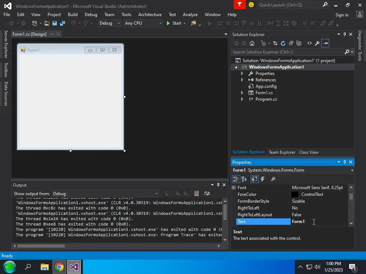Click the Output horizontal scrollbar thumb
The height and width of the screenshot is (274, 366).
pos(41,246)
